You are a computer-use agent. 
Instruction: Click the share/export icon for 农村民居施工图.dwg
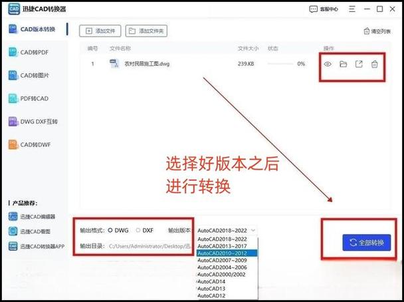click(x=359, y=64)
